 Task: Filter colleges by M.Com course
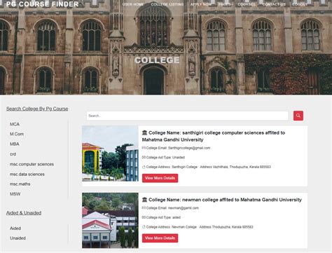pos(17,134)
